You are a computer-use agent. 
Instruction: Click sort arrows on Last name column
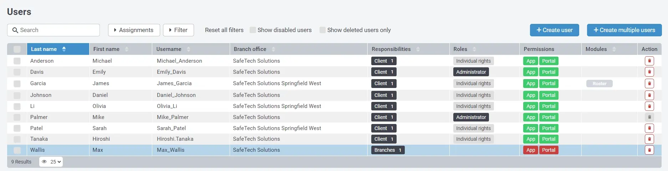64,49
